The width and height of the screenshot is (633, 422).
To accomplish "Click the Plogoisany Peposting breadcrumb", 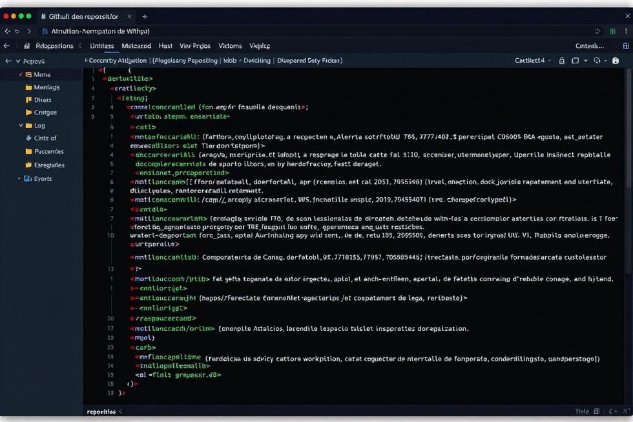I will 185,61.
